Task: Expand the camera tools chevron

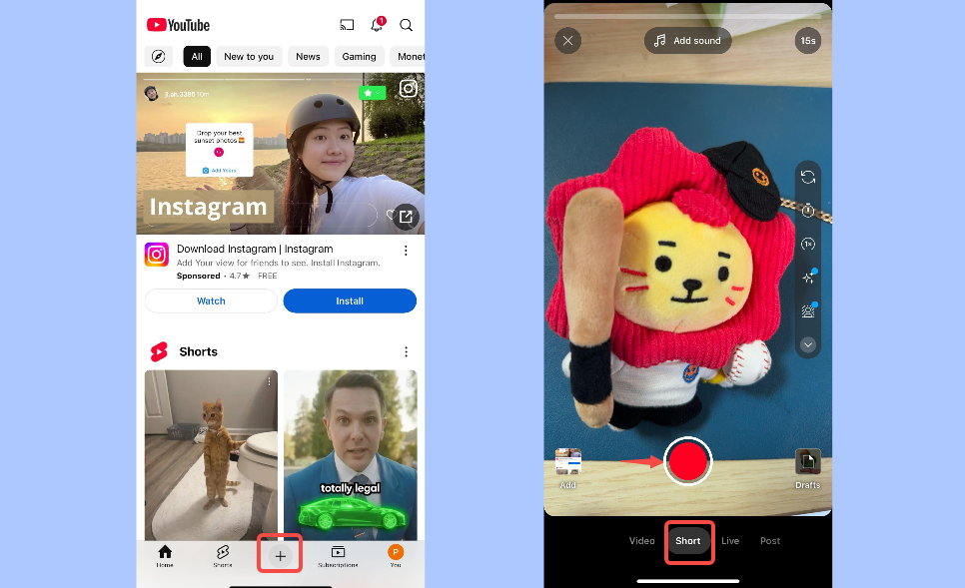Action: (x=808, y=344)
